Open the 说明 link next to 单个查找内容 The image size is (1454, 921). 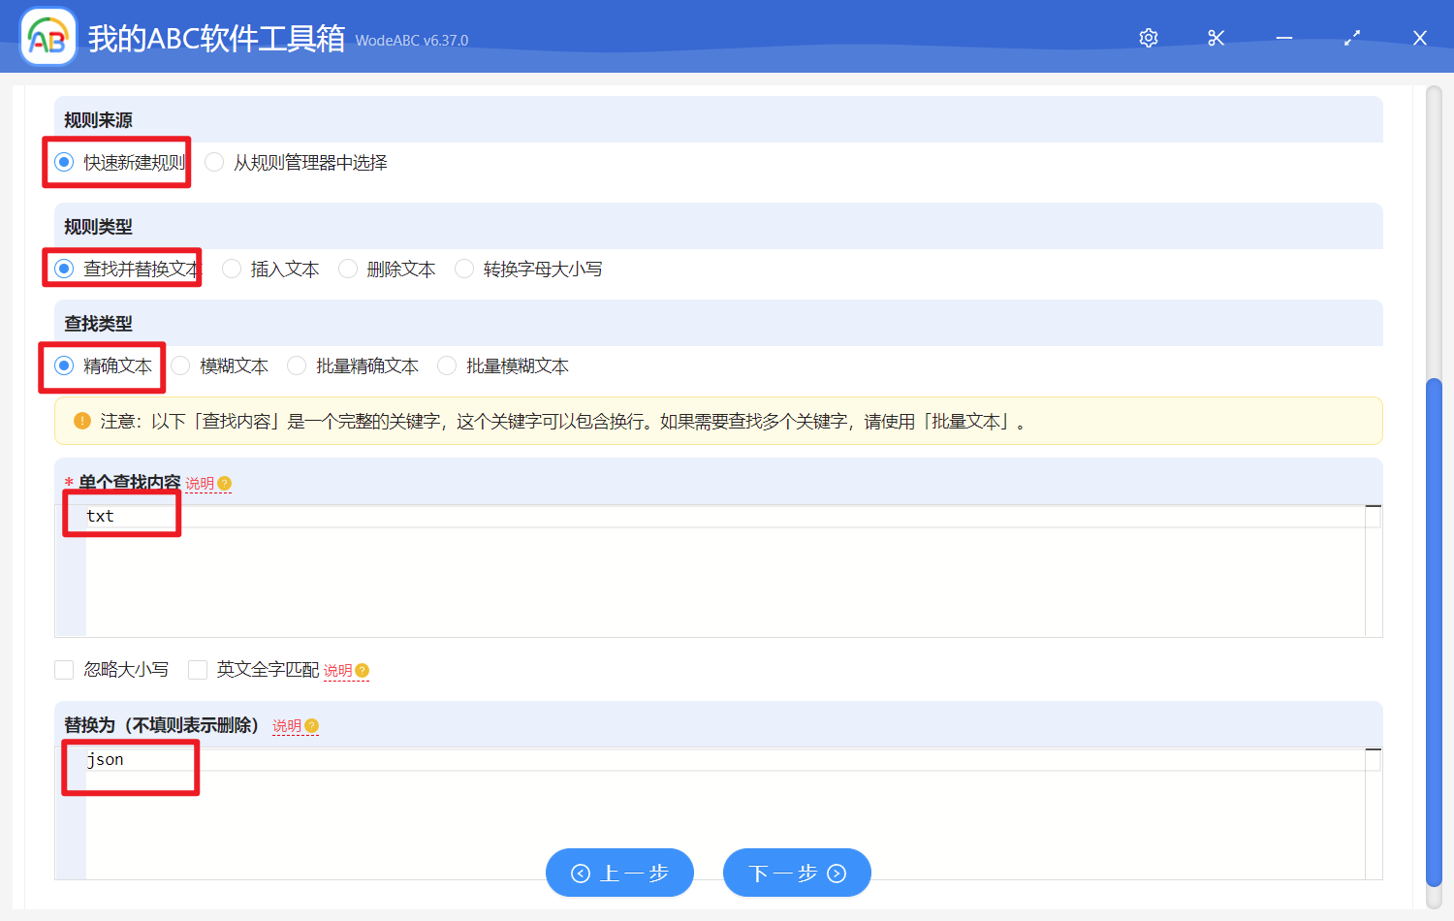(201, 482)
